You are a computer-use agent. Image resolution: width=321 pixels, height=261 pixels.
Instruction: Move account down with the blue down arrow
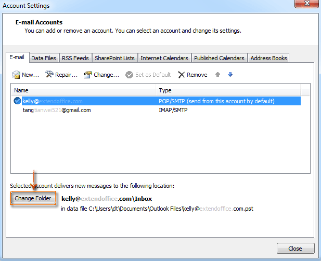(230, 75)
